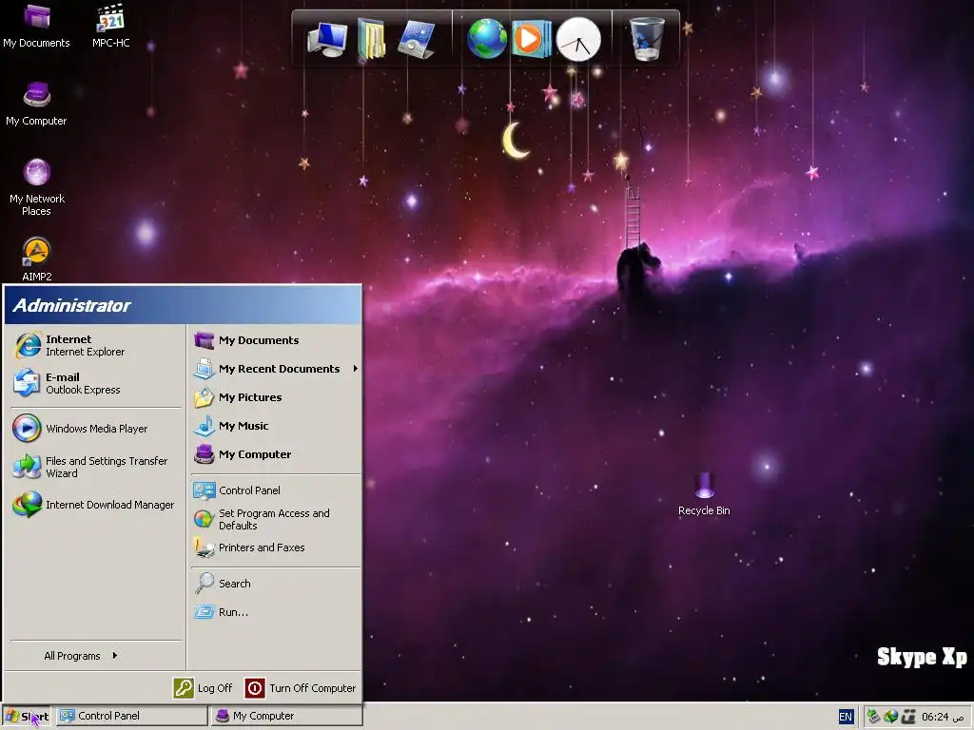Open Set Program Access and Defaults
Screen dimensions: 974x730
(276, 519)
